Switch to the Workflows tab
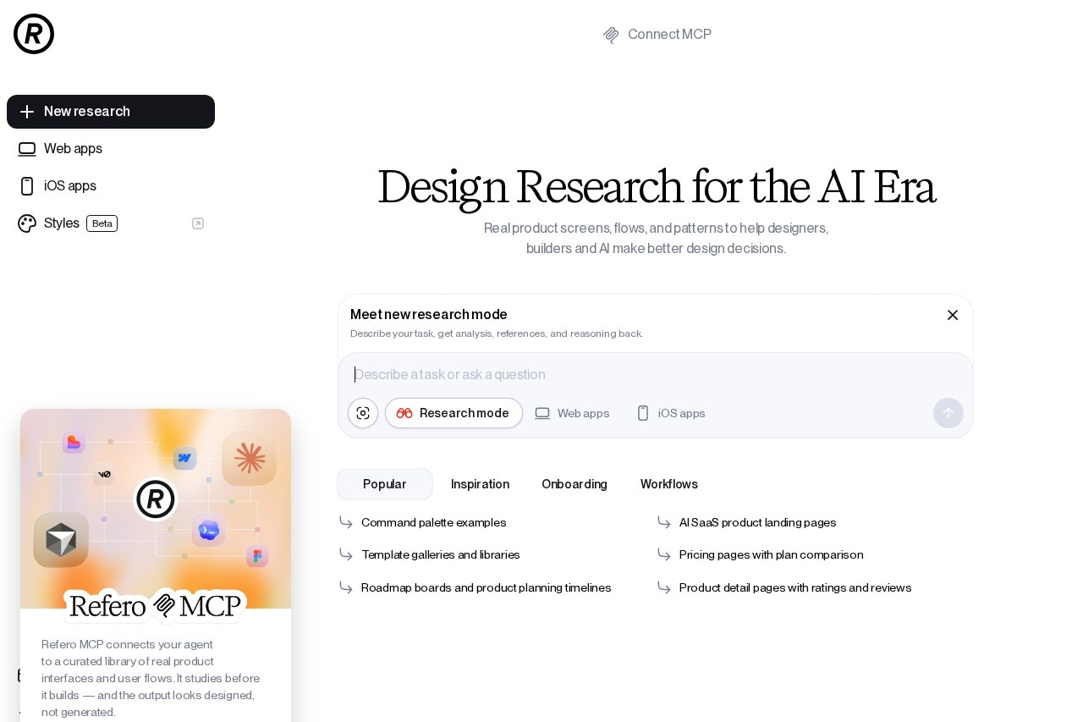 tap(669, 484)
